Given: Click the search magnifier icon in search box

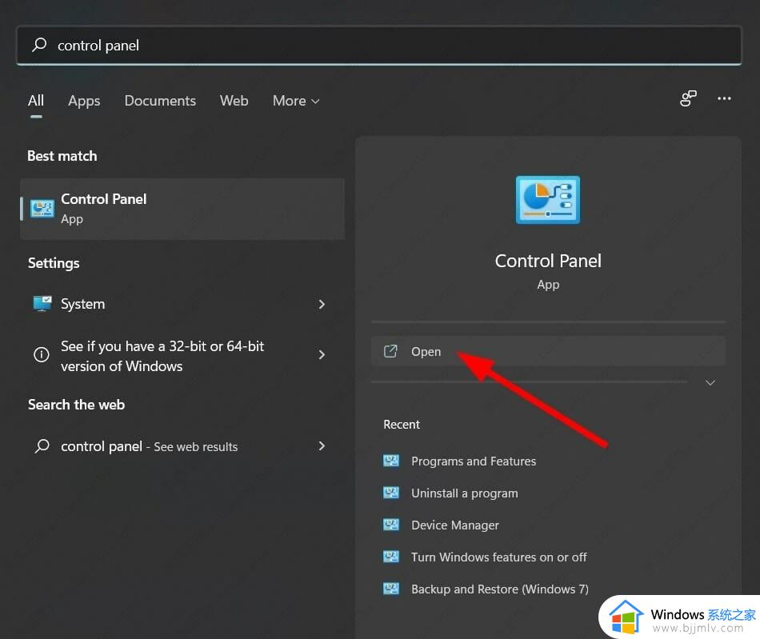Looking at the screenshot, I should click(x=39, y=45).
